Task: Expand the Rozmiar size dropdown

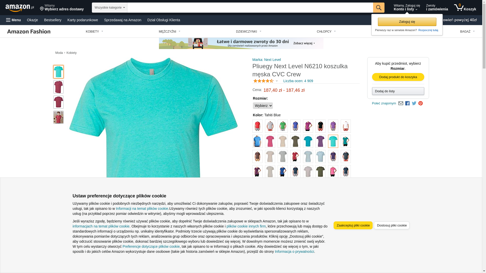Action: [263, 106]
